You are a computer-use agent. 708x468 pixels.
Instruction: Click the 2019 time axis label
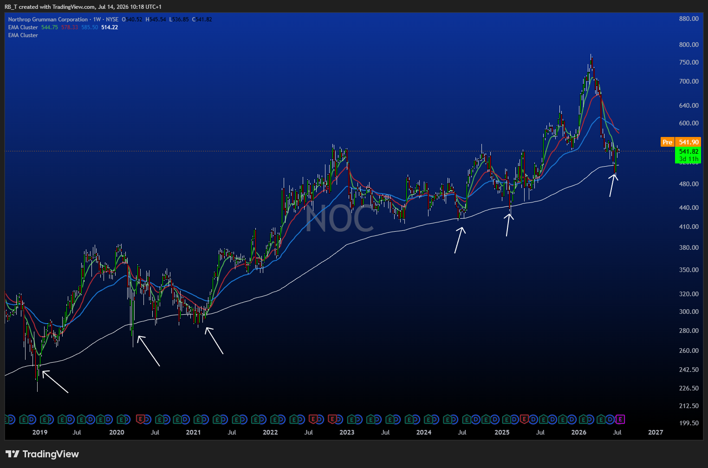(x=40, y=432)
